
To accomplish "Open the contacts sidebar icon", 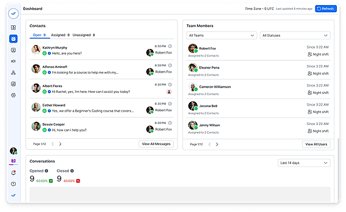I will coord(13,50).
